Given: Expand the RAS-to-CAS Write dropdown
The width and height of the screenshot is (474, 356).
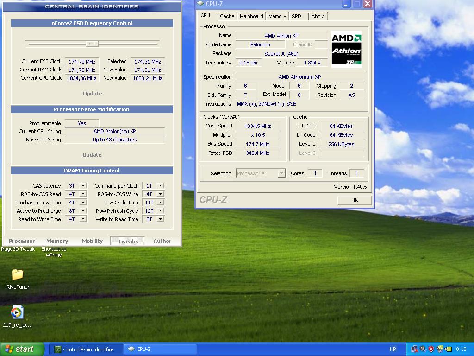Looking at the screenshot, I should (161, 194).
